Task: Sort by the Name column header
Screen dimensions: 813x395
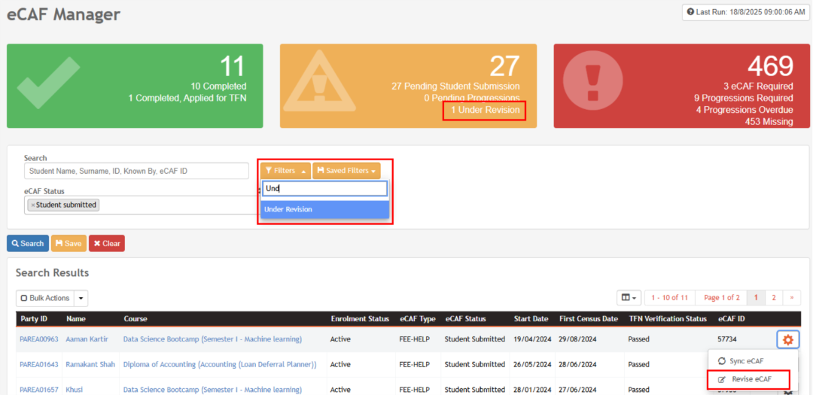Action: pos(76,319)
